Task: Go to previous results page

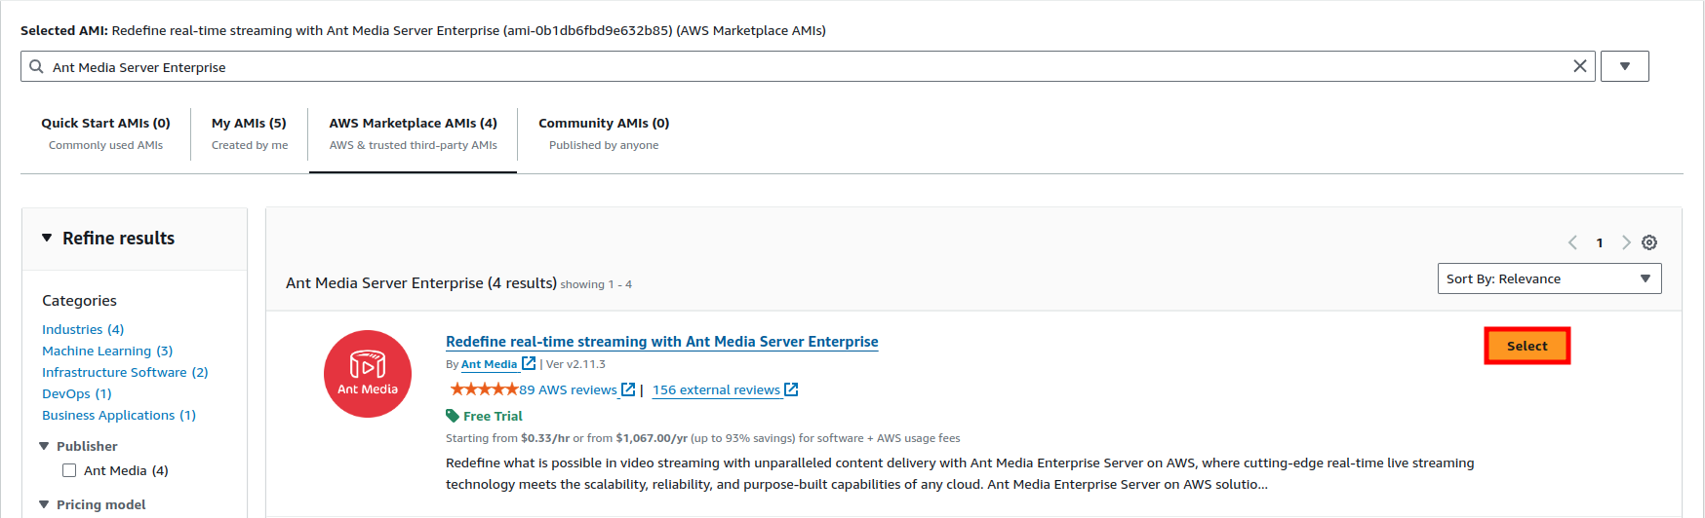Action: coord(1572,242)
